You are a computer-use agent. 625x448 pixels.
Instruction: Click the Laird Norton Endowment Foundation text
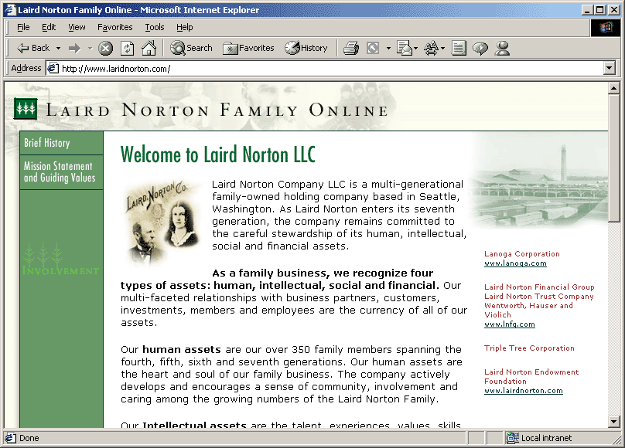pos(531,376)
